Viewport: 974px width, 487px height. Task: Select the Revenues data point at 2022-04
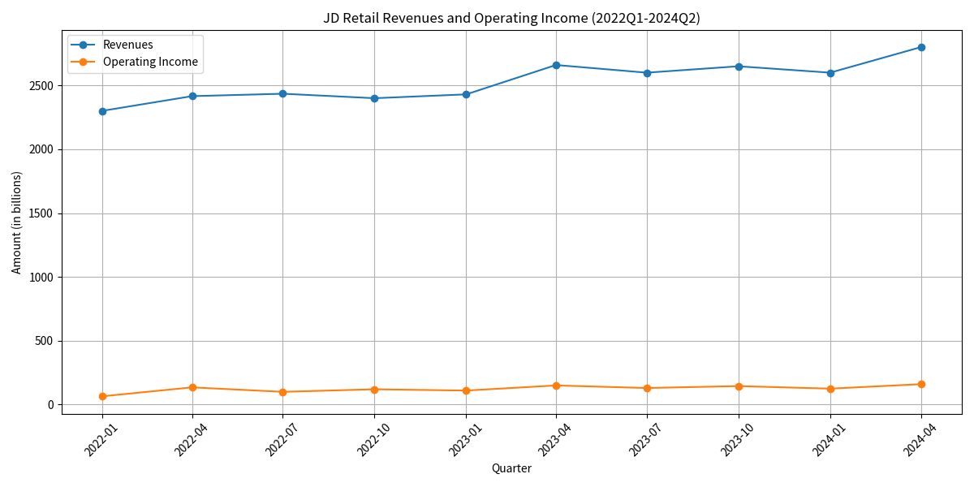point(192,96)
